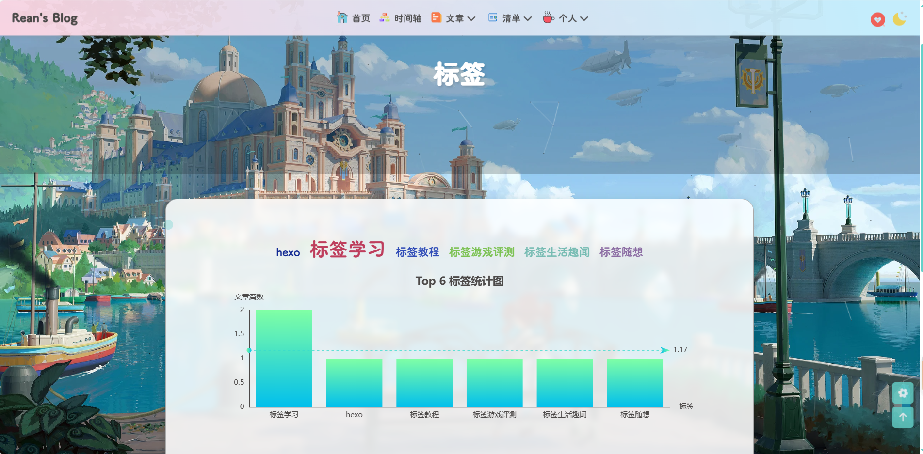
Task: Expand the 清单 dropdown chevron
Action: 528,18
